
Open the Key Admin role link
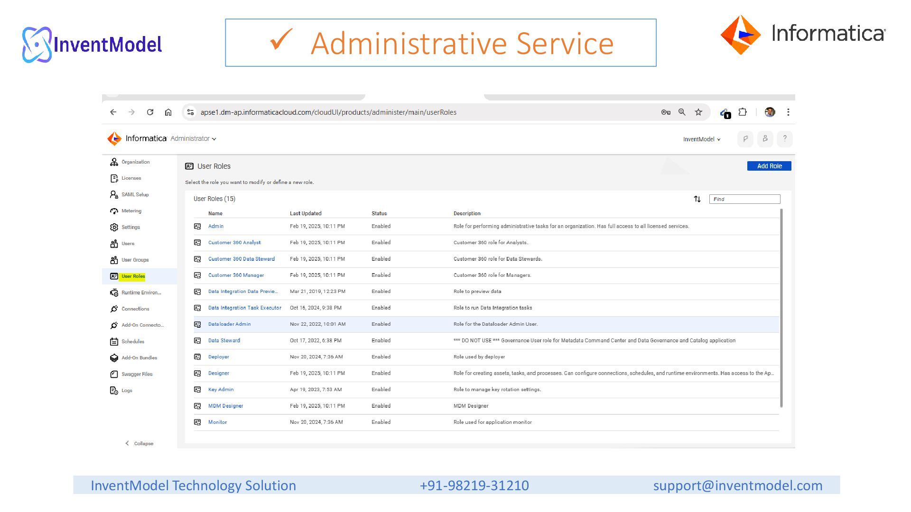coord(221,390)
